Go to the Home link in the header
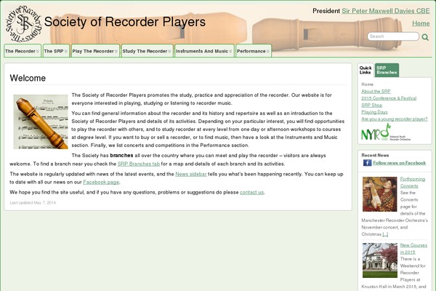The image size is (436, 291). (x=421, y=23)
